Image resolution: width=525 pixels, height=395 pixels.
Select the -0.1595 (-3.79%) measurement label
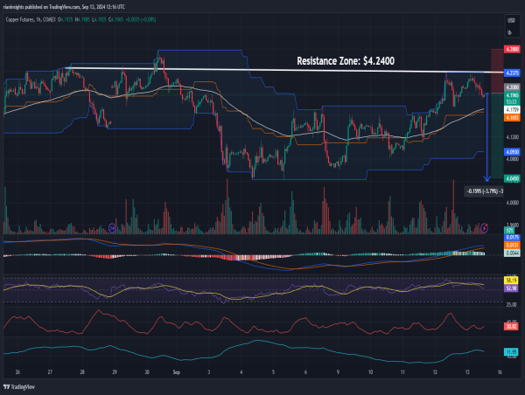pos(484,191)
